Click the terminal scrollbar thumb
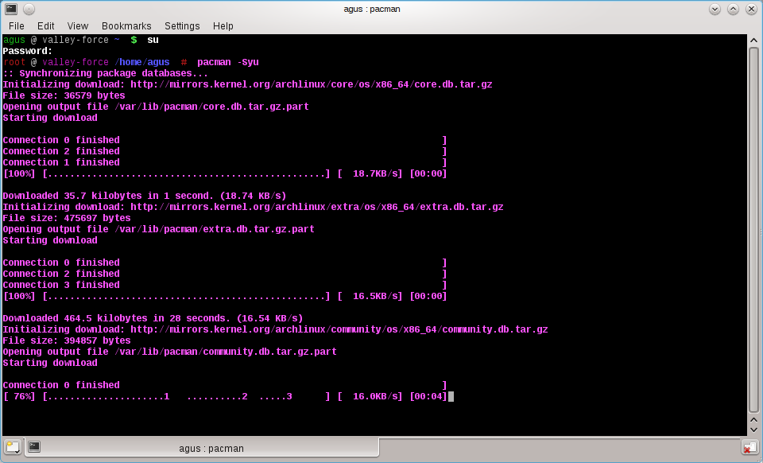This screenshot has height=463, width=763. 753,229
